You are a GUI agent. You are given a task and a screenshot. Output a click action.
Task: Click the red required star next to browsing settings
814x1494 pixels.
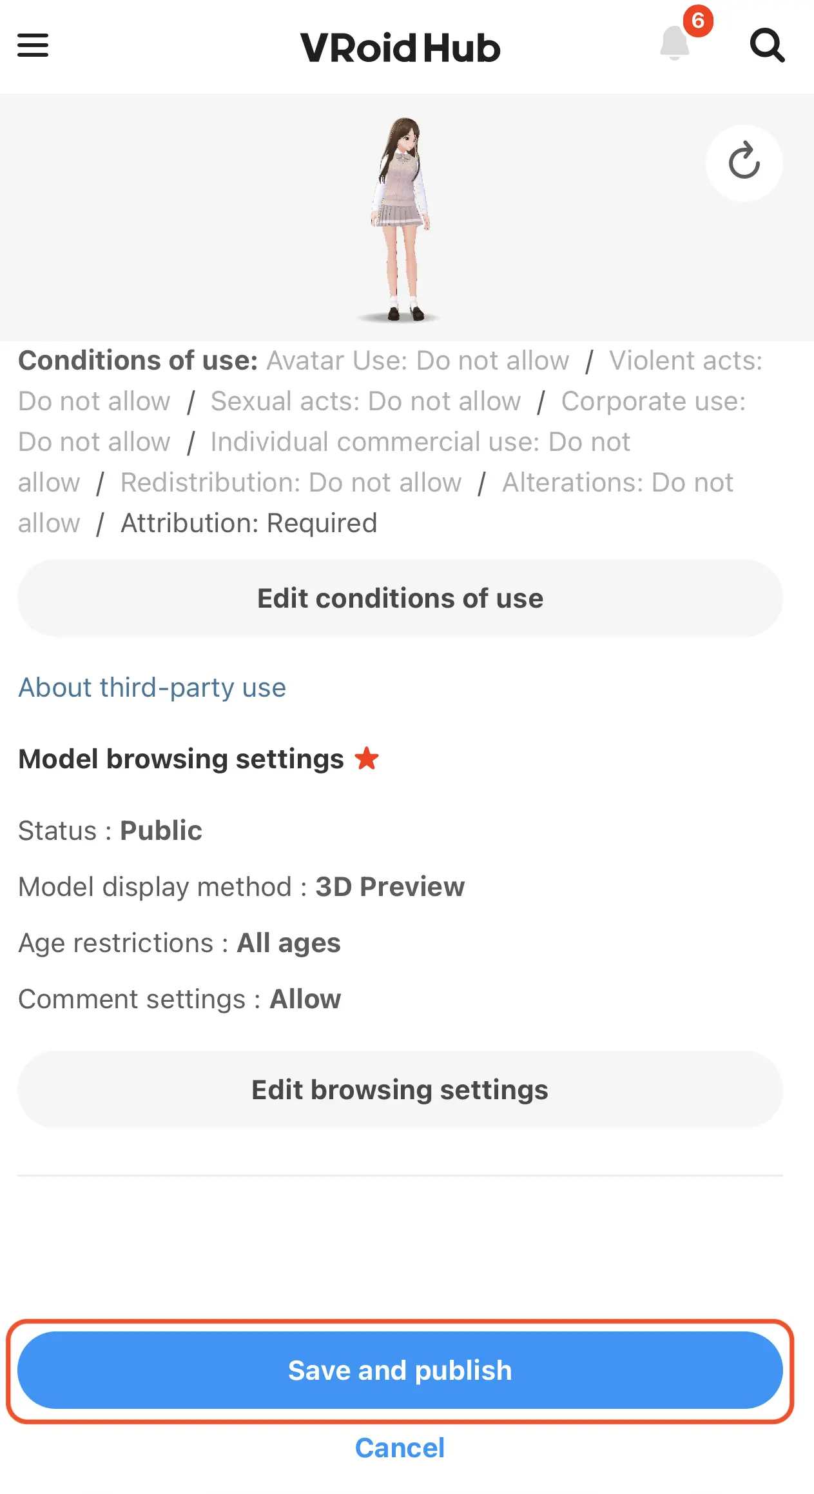click(367, 759)
